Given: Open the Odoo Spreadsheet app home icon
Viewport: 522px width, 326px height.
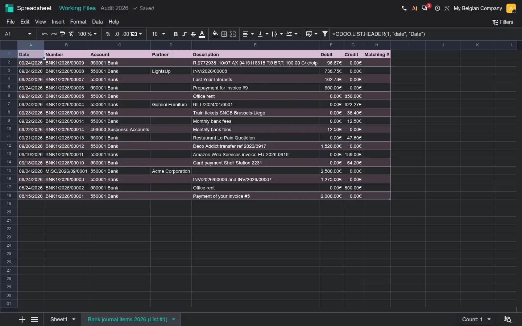Looking at the screenshot, I should click(9, 8).
